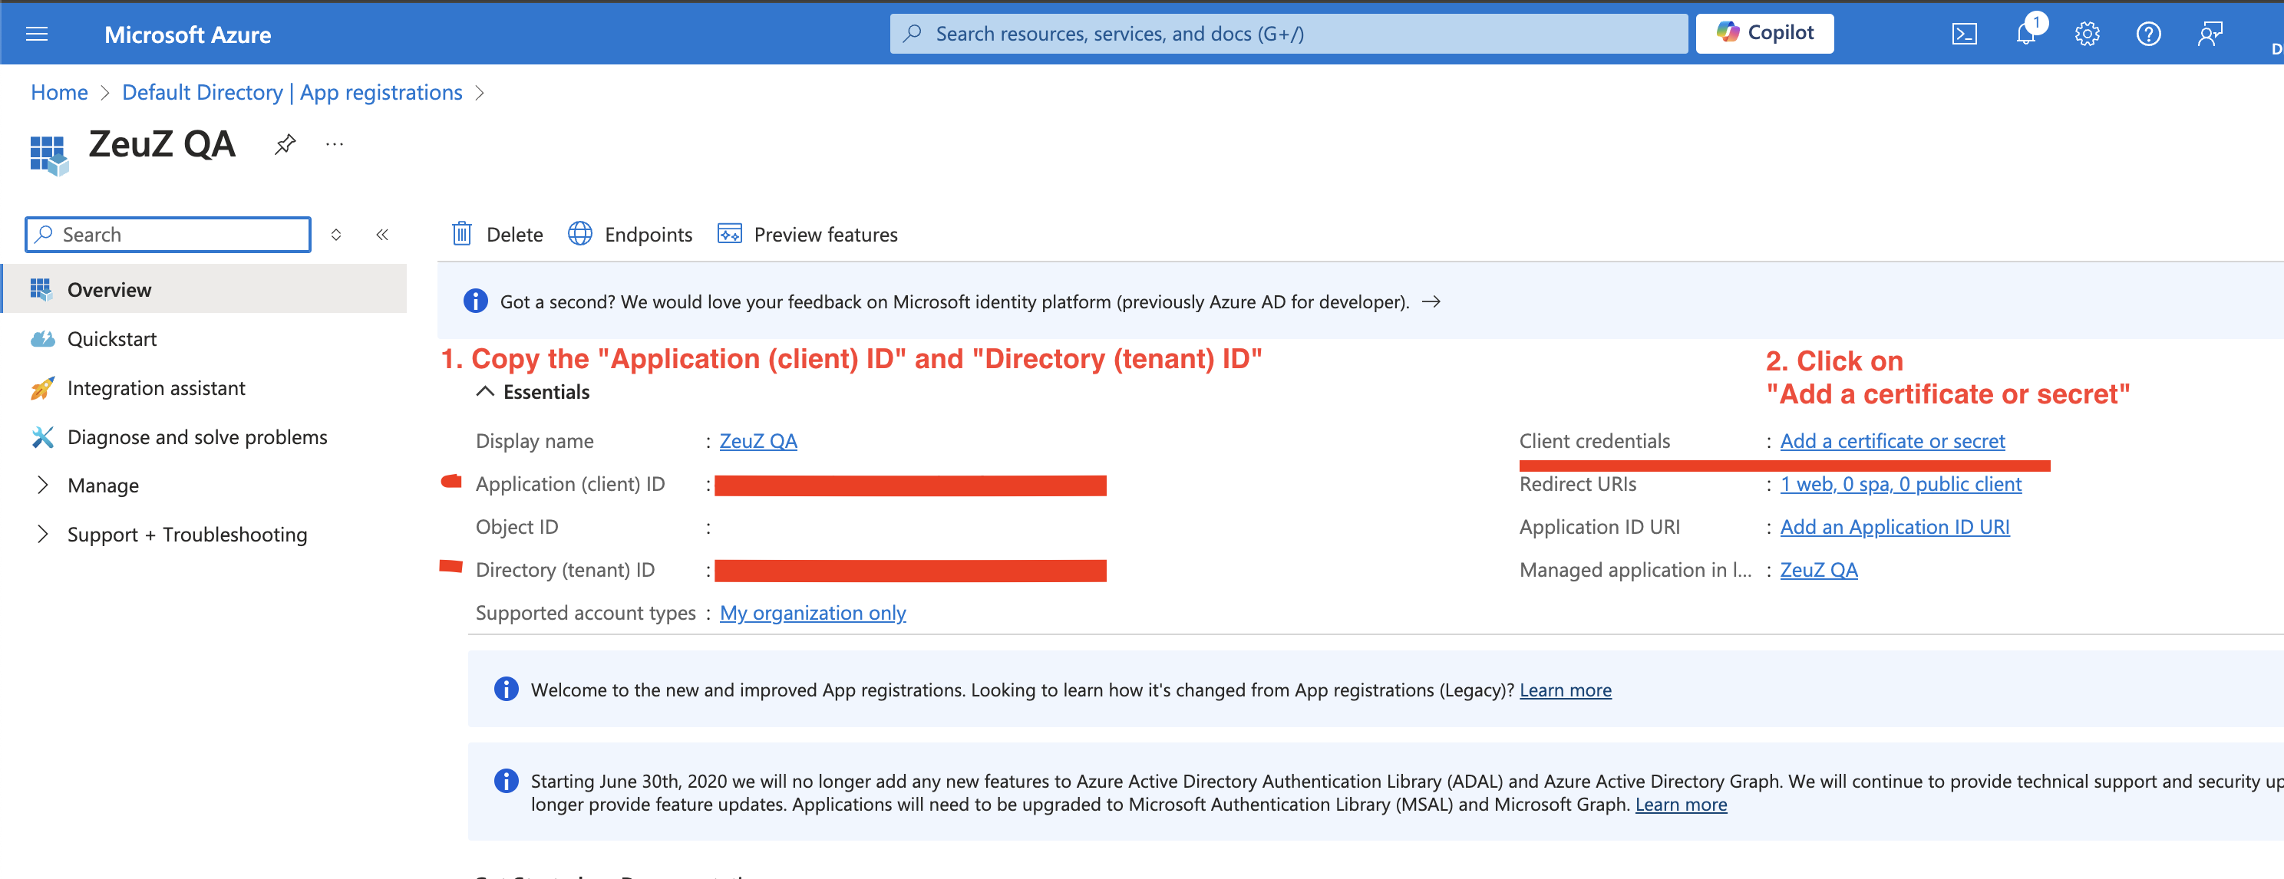The width and height of the screenshot is (2284, 879).
Task: Click the Application (client) ID label
Action: [x=570, y=484]
